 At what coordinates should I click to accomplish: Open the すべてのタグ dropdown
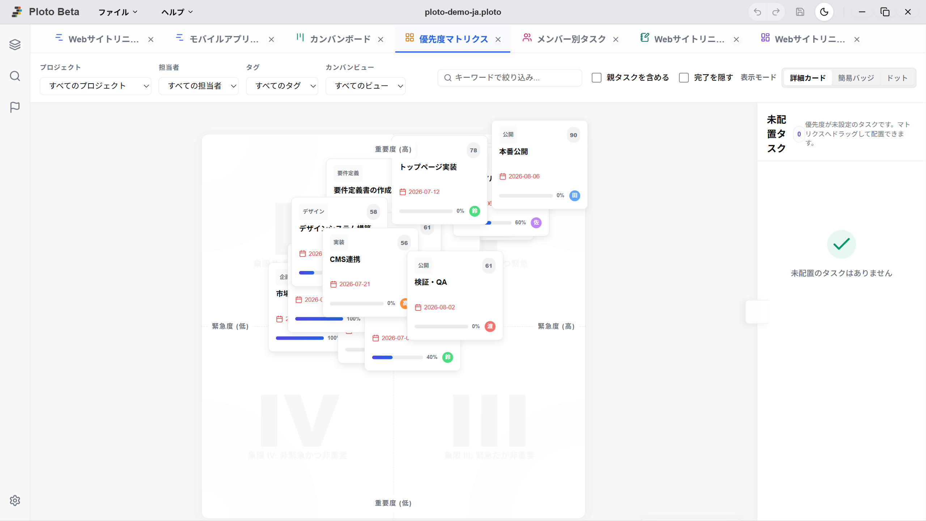coord(282,86)
